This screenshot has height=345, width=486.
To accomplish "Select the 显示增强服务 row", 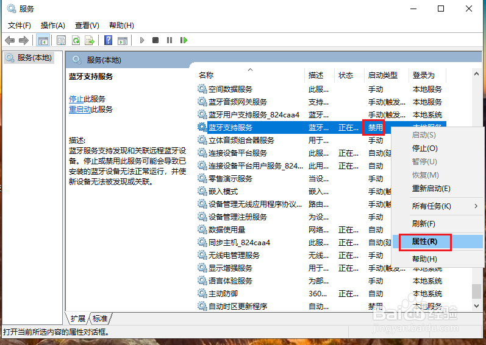I will 321,268.
